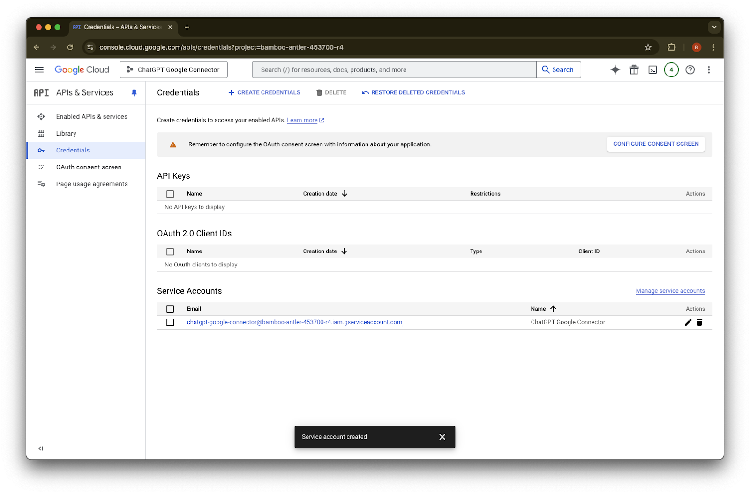
Task: Click the API Keys Restrictions column header
Action: coord(485,194)
